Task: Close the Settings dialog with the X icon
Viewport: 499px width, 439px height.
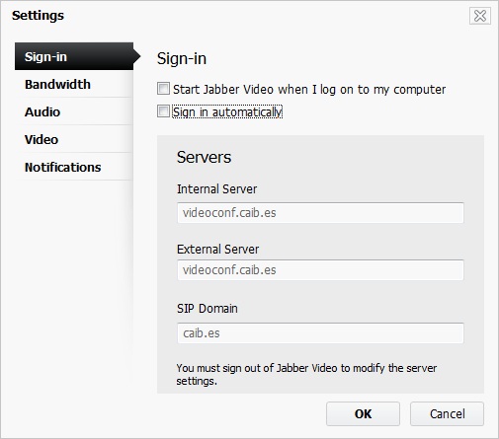Action: click(480, 16)
